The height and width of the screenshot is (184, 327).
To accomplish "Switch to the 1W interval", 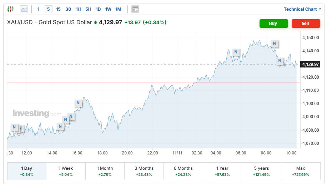I will (108, 9).
